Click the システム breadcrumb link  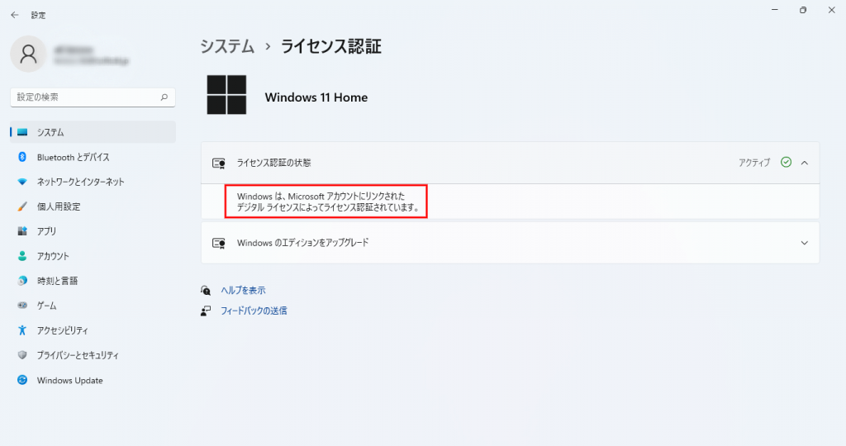[227, 46]
